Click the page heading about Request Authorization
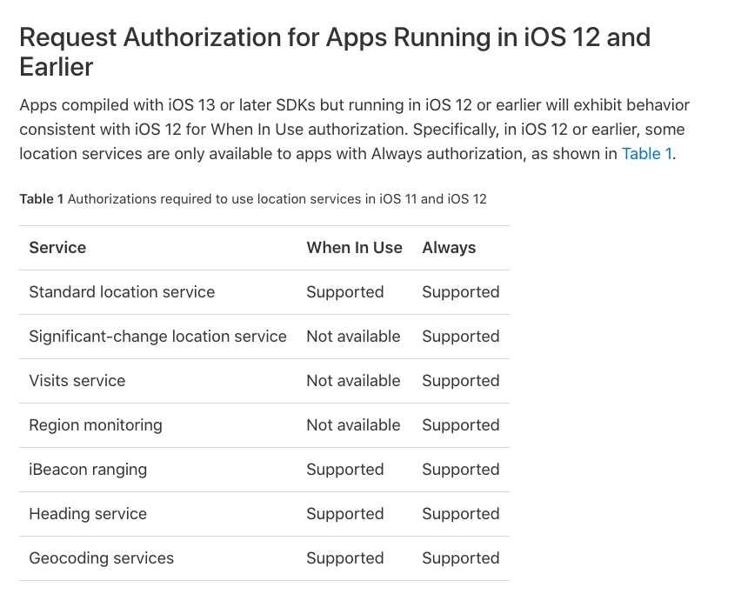Screen dimensions: 741x594 click(335, 52)
